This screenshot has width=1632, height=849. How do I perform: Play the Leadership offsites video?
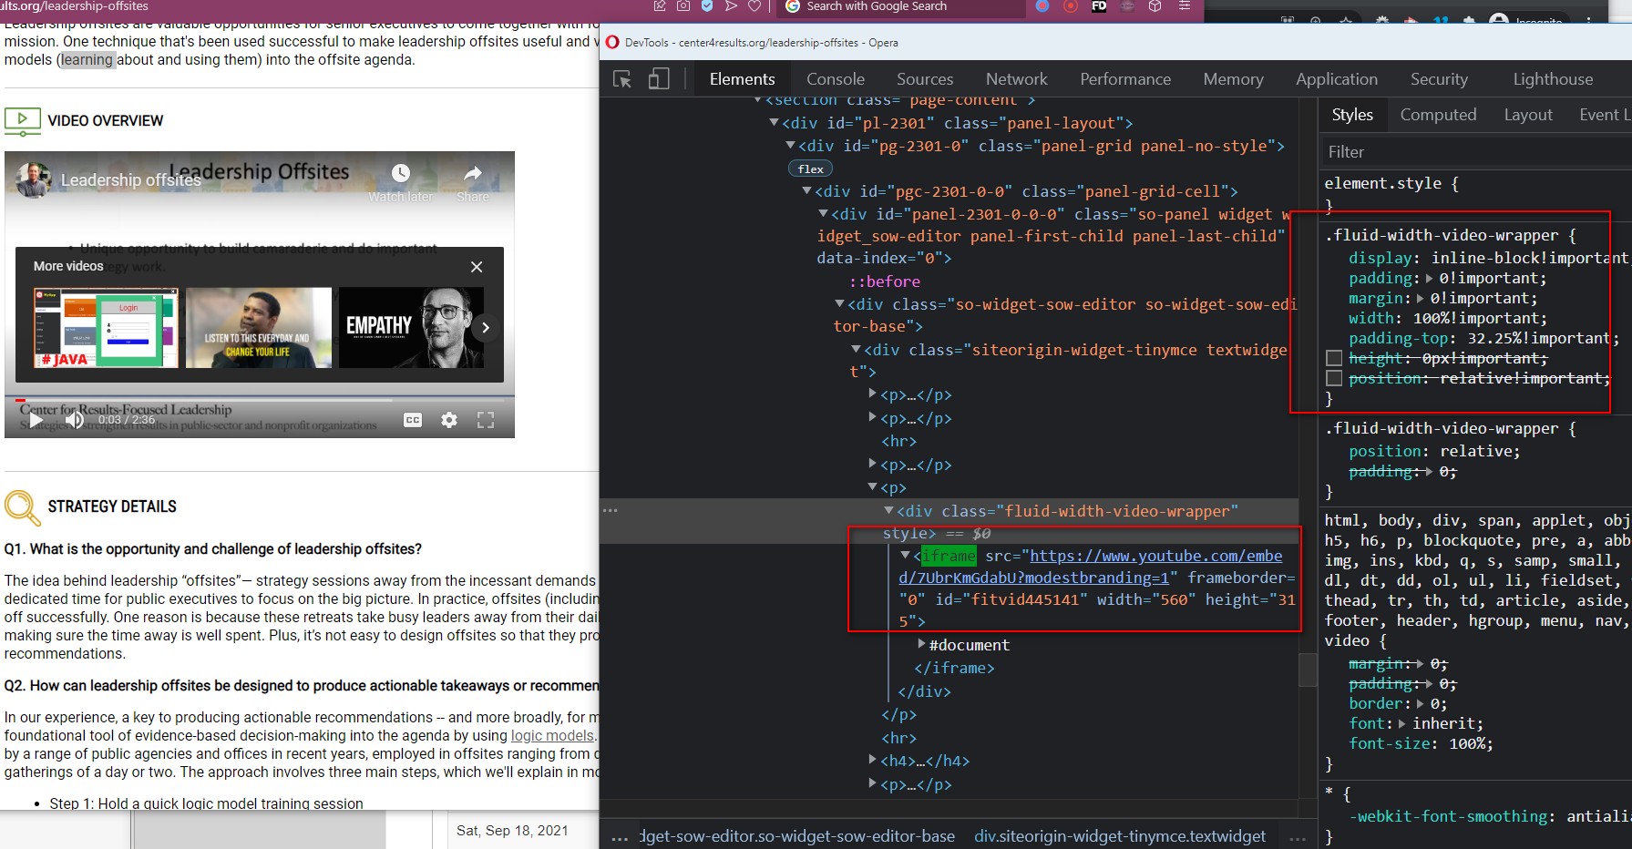click(x=36, y=420)
